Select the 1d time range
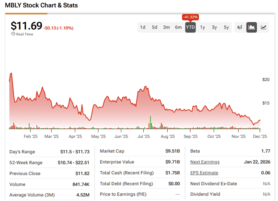278x201 pixels. click(143, 27)
